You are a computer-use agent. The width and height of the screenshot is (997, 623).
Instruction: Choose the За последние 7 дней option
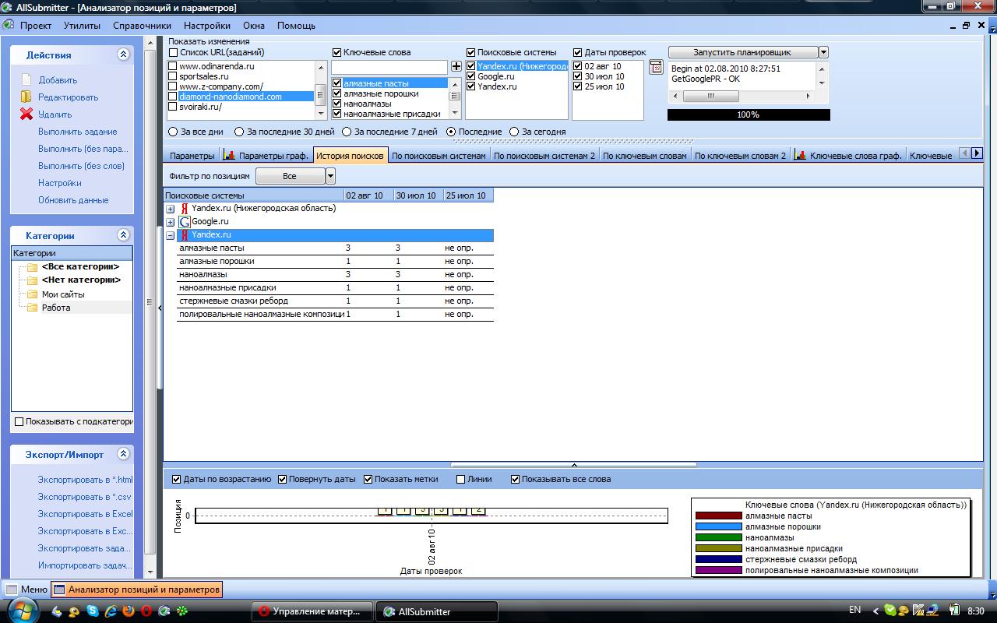pos(347,132)
